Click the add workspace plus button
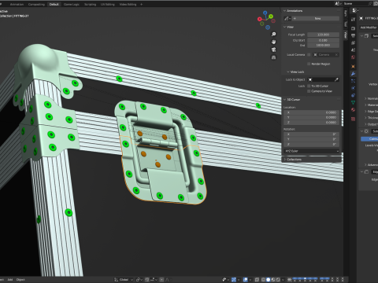Viewport: 378px width, 283px height. click(x=141, y=4)
